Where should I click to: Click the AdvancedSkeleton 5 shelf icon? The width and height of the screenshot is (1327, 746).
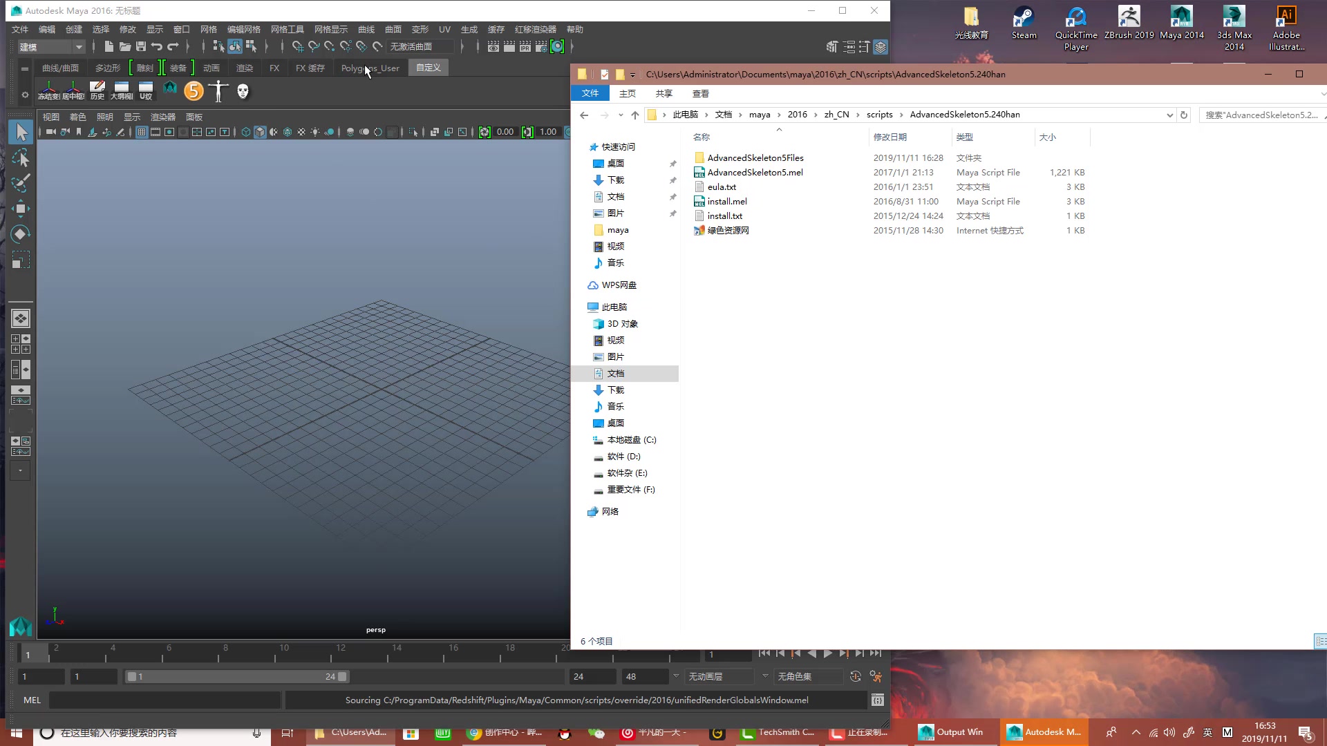pos(194,90)
